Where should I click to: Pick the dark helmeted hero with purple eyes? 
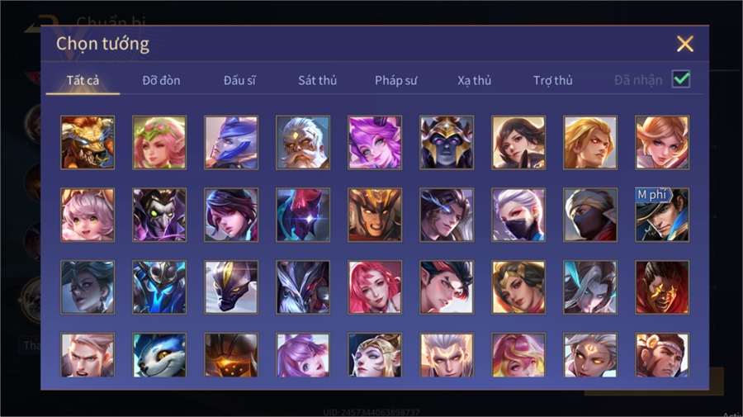[447, 143]
